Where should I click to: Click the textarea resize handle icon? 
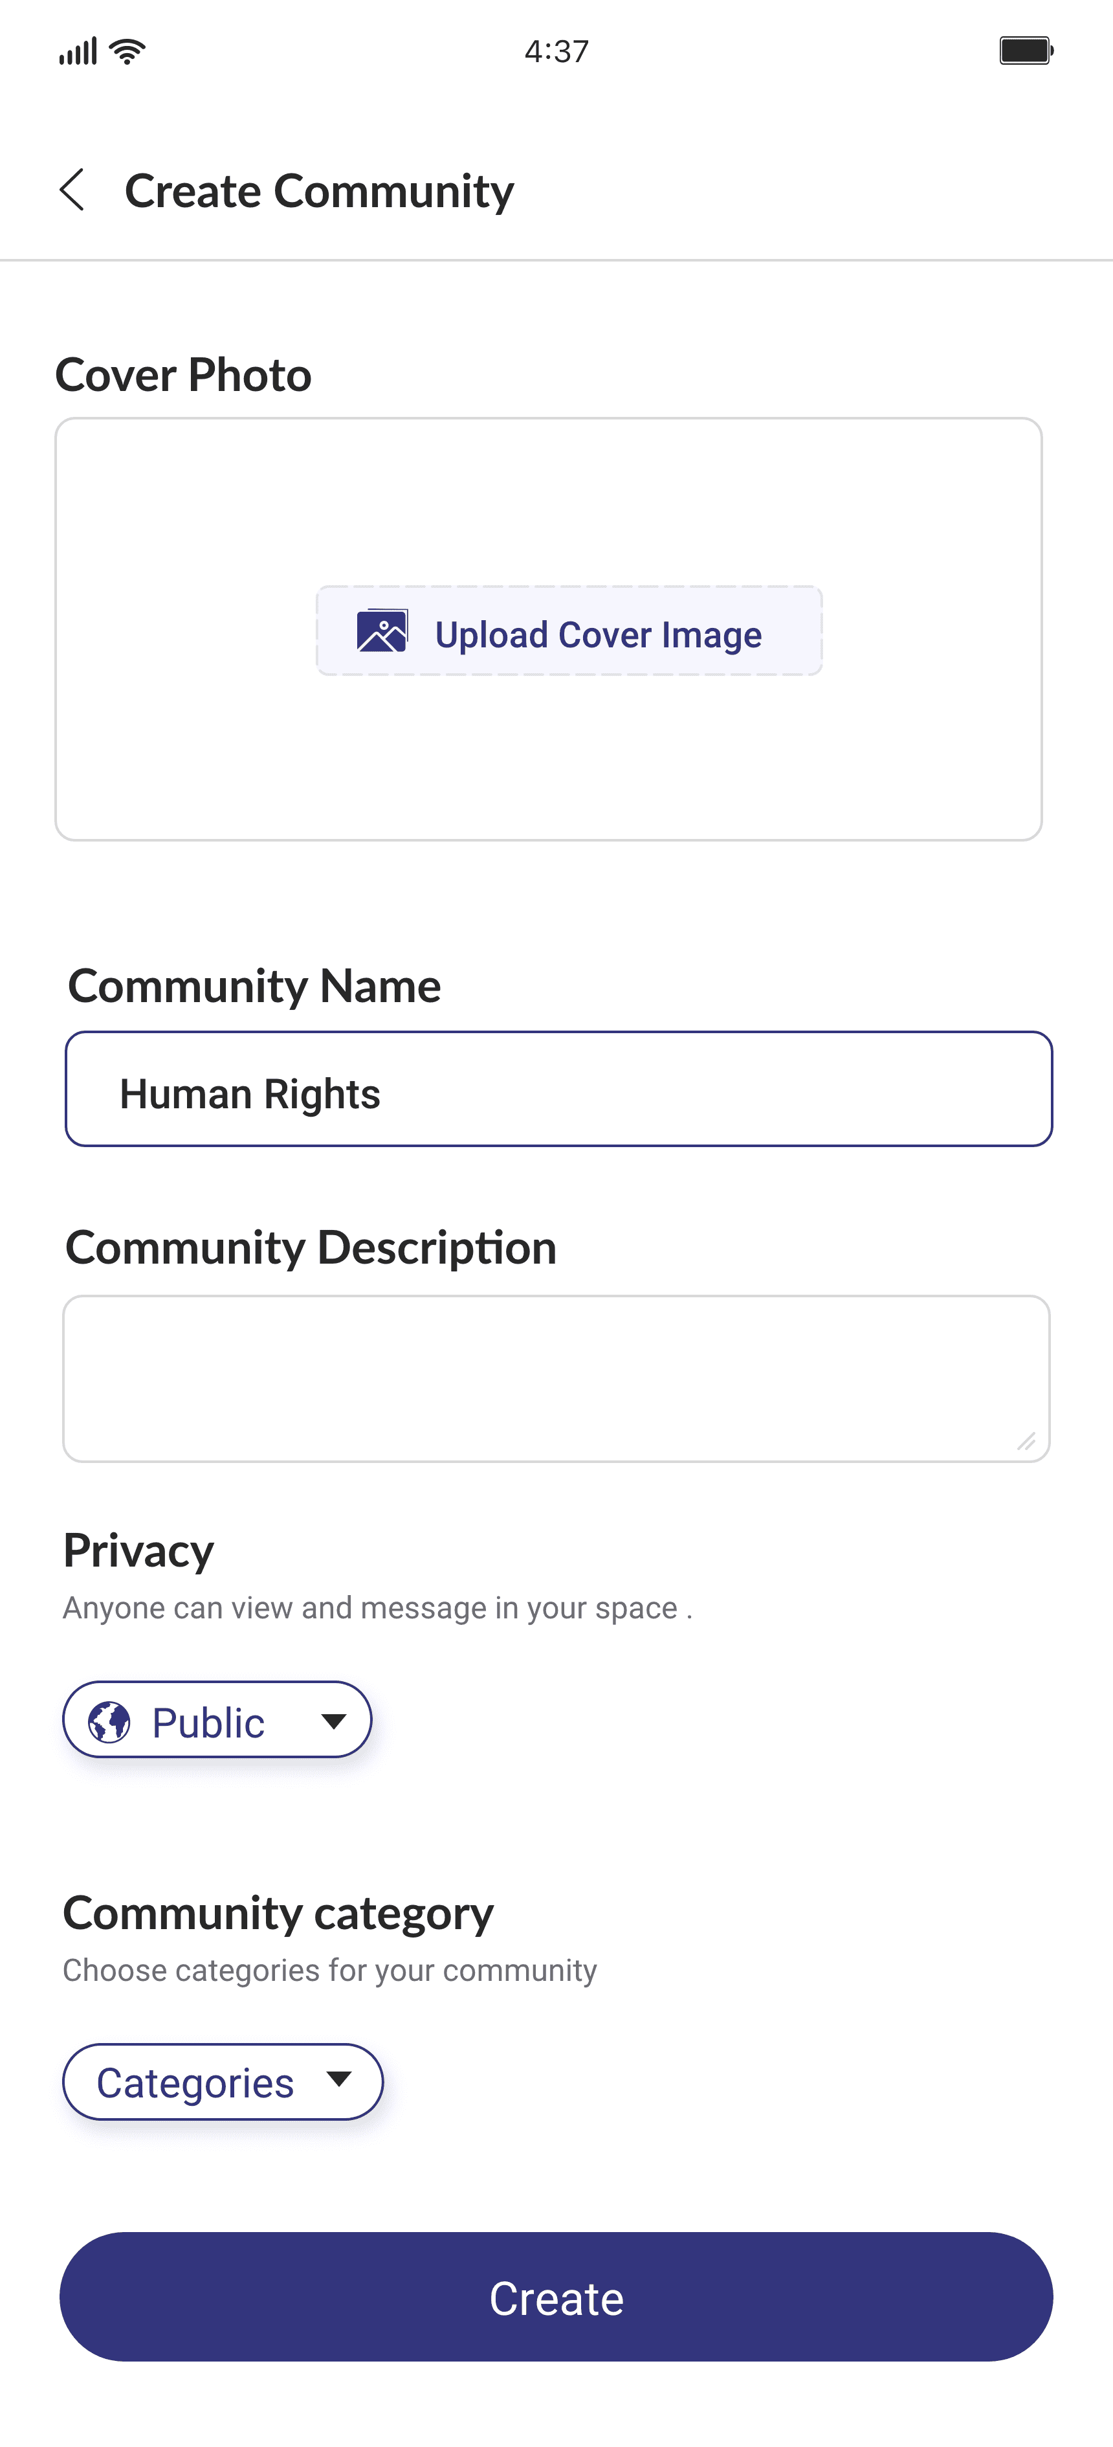click(1026, 1441)
